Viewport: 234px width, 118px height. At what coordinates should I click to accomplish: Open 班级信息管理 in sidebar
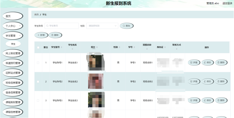tap(13, 83)
